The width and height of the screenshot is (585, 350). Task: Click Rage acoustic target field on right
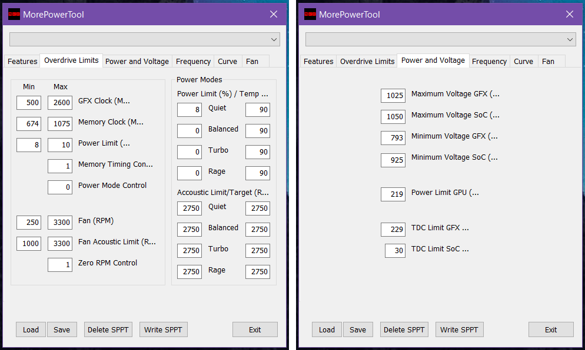pyautogui.click(x=258, y=272)
